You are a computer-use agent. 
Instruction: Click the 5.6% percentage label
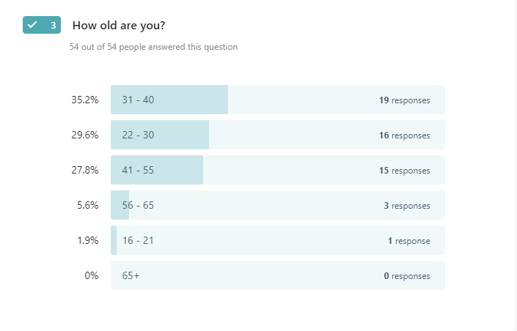[x=87, y=205]
